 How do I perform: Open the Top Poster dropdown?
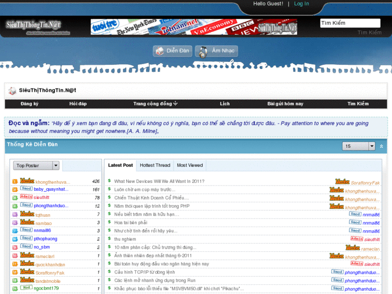(36, 166)
